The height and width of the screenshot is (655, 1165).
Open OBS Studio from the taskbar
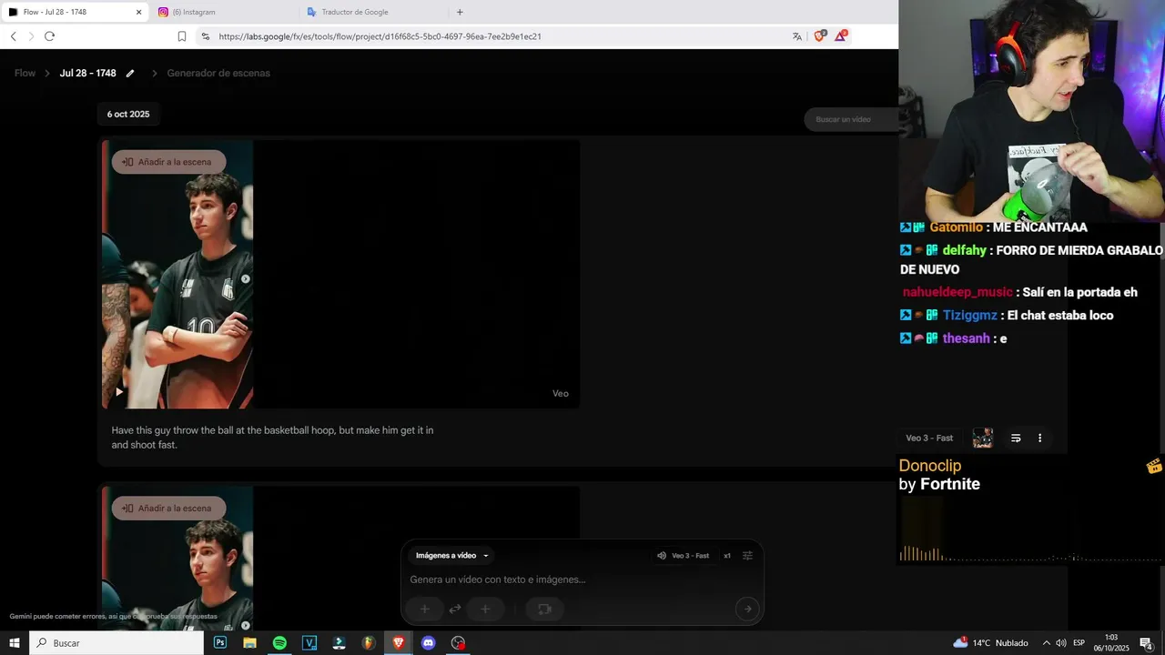[458, 643]
